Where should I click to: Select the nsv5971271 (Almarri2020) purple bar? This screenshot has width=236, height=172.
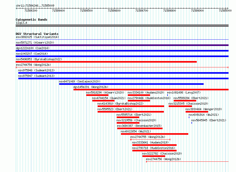tap(122, 45)
